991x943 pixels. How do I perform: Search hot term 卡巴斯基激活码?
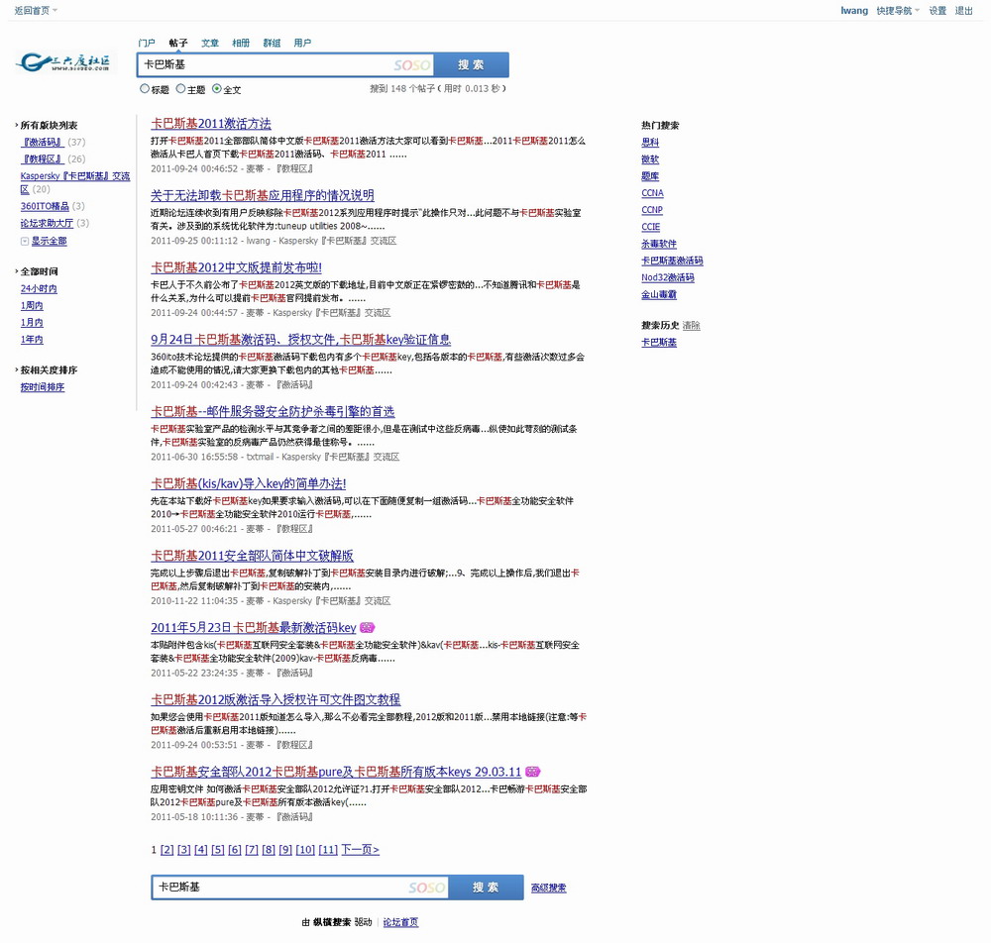tap(673, 261)
